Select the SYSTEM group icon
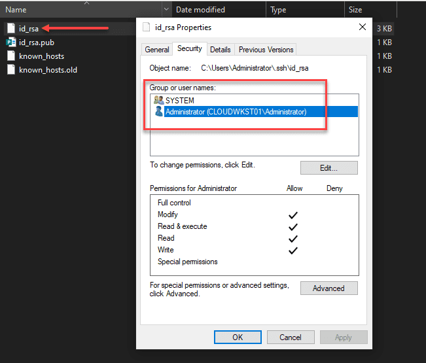The height and width of the screenshot is (363, 426). 158,100
